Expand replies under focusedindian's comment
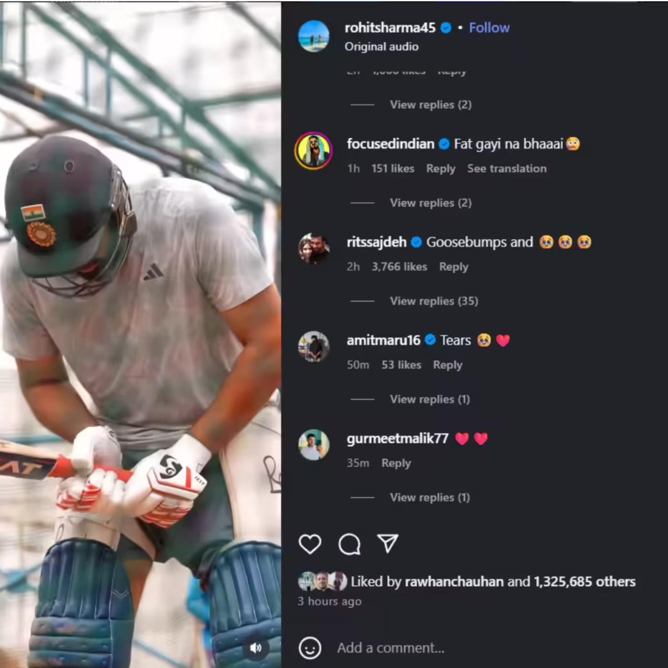 430,203
